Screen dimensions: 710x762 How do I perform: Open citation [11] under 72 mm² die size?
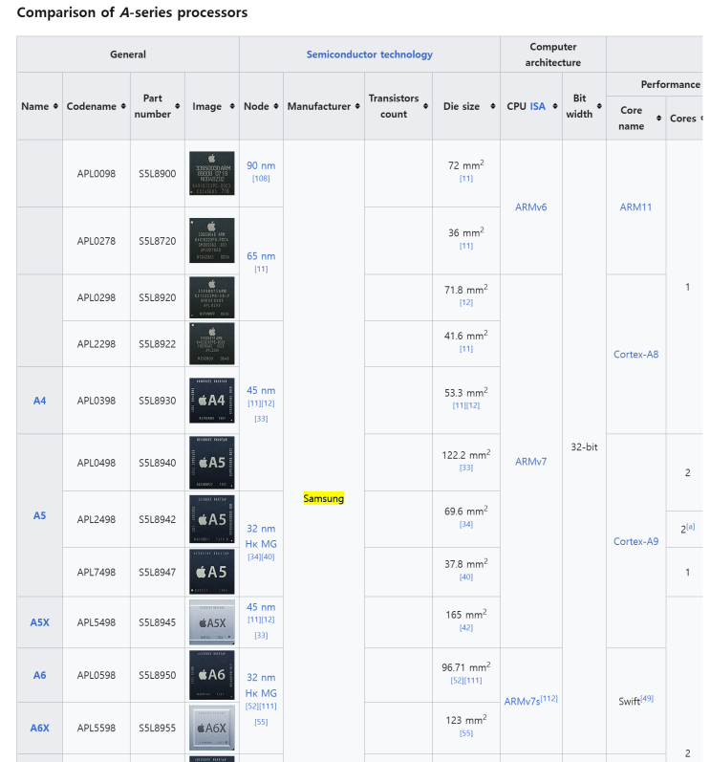(x=466, y=179)
